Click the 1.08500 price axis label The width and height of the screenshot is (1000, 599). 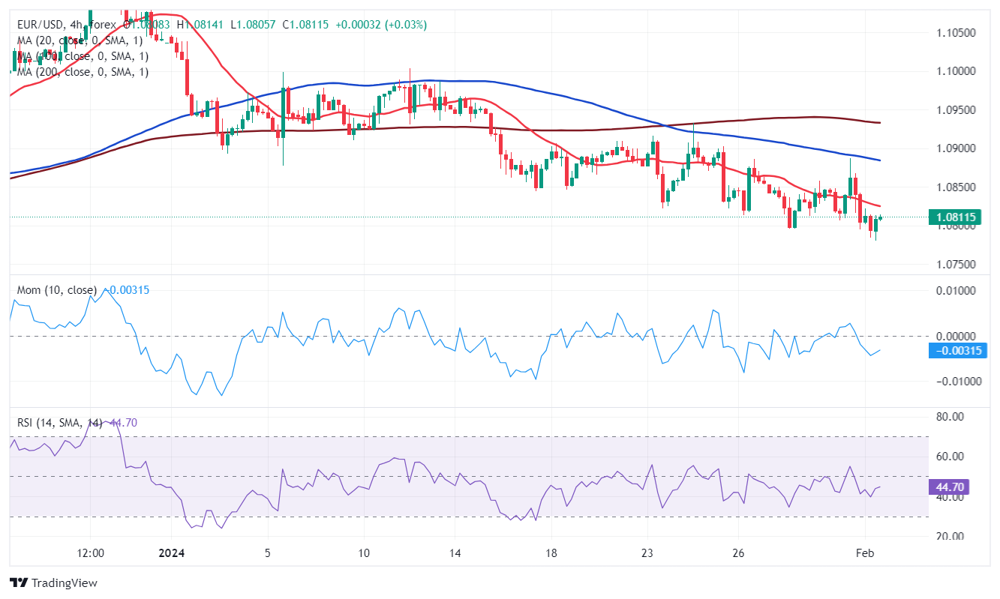click(x=955, y=187)
